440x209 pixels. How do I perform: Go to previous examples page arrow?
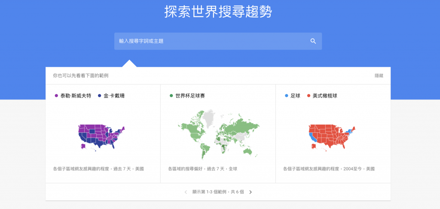(x=186, y=192)
